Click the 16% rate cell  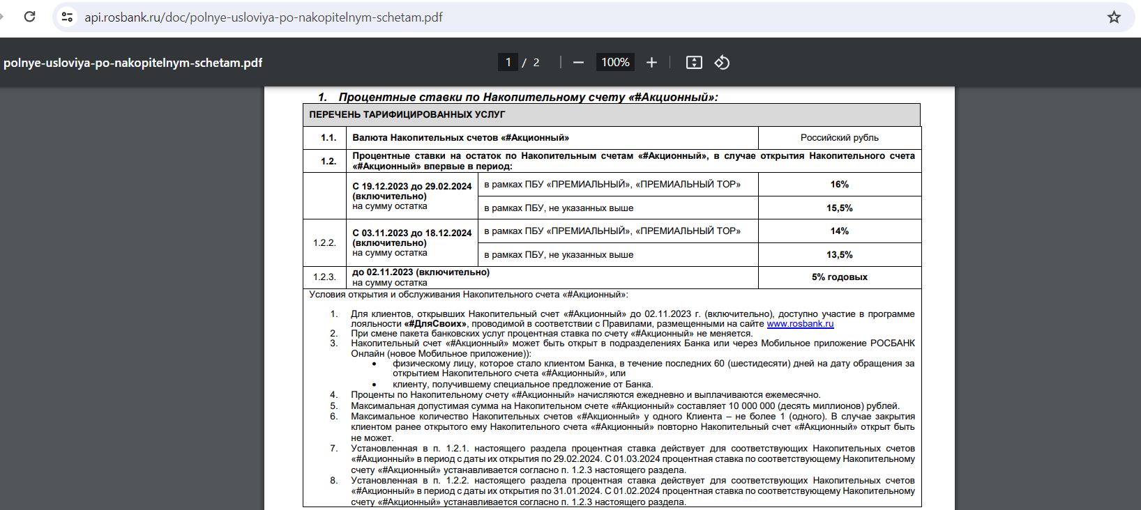840,185
